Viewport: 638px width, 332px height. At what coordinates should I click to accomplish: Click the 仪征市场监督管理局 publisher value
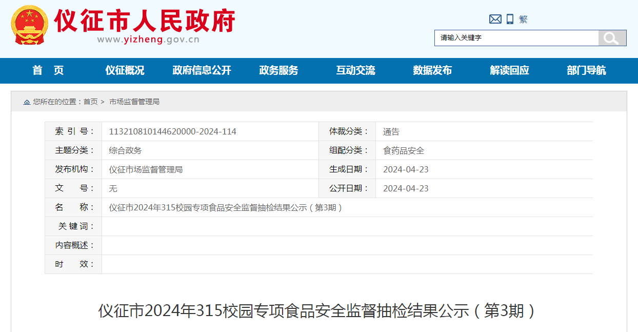click(146, 169)
